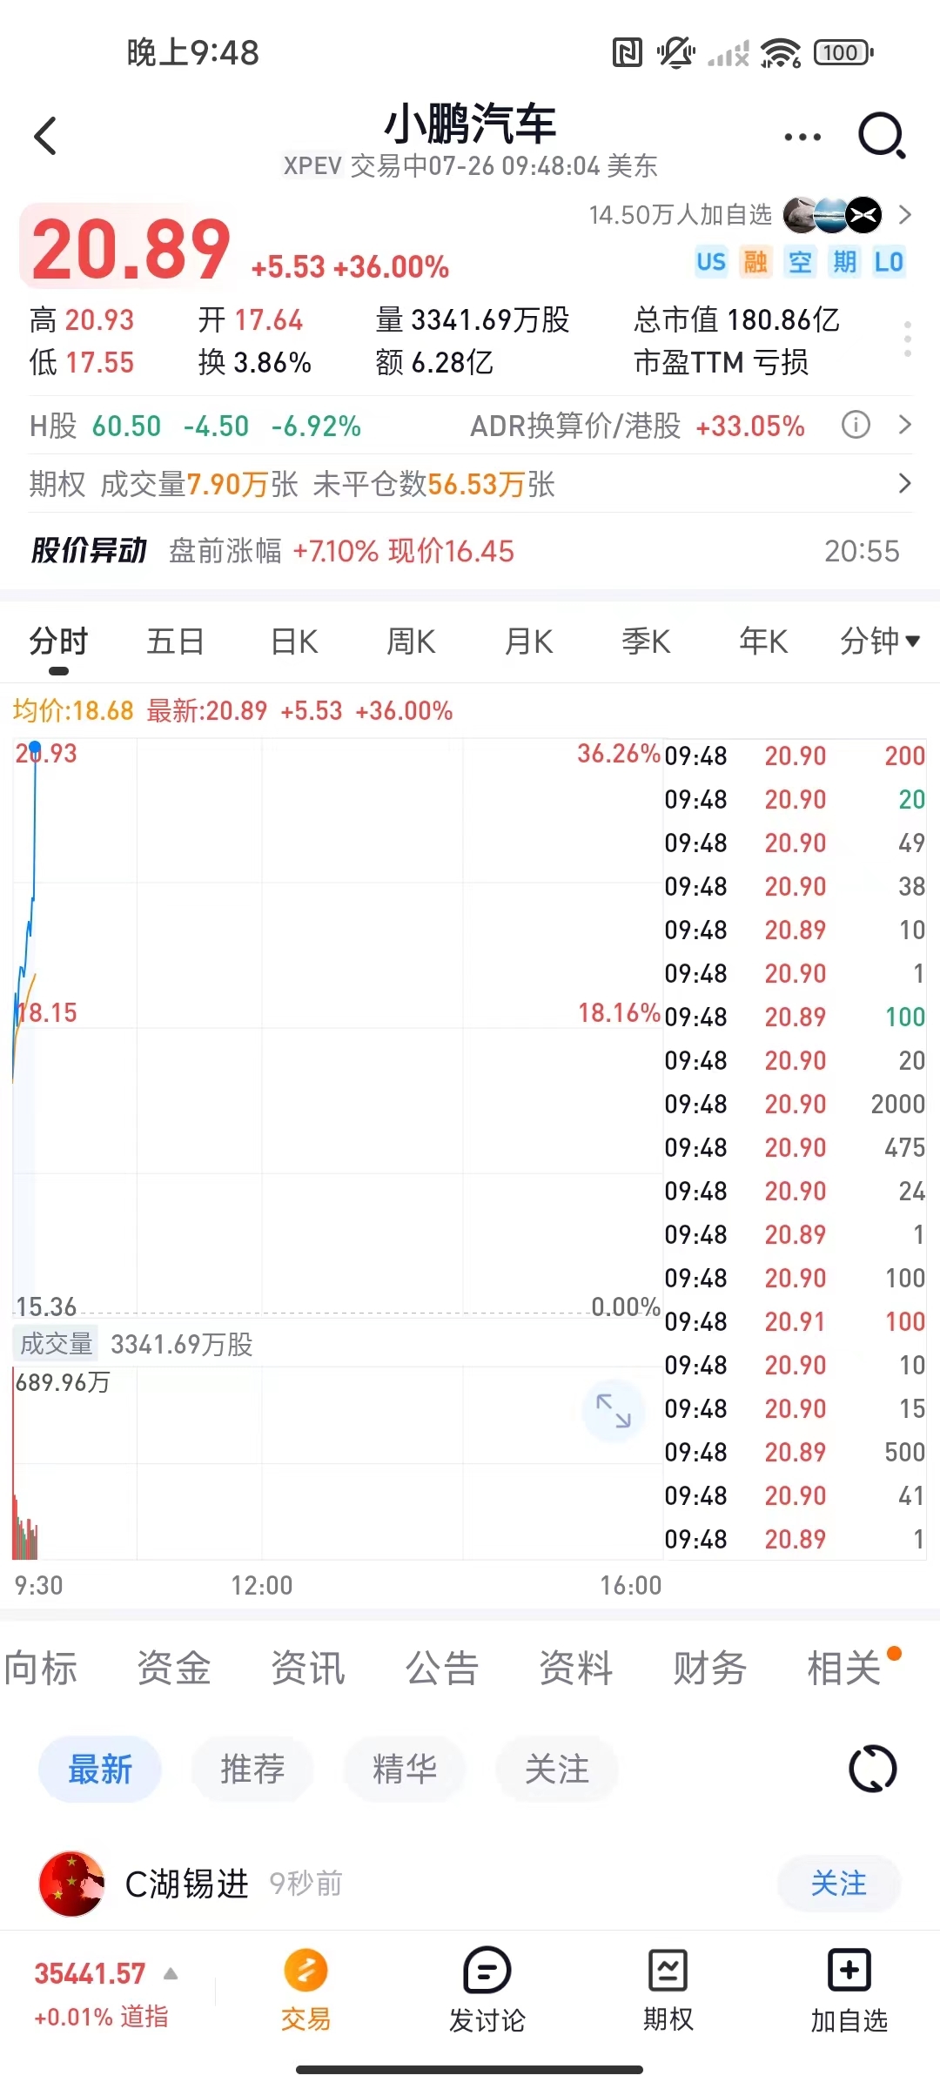This screenshot has height=2089, width=940.
Task: Open the options chart icon
Action: pyautogui.click(x=668, y=1971)
